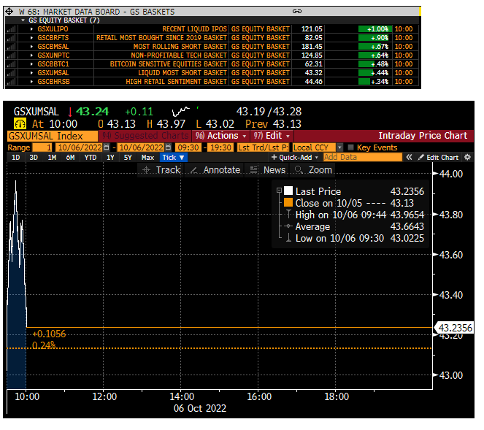Expand the GSXUNPTC row arrow
Screen dimensions: 484x430
click(31, 55)
